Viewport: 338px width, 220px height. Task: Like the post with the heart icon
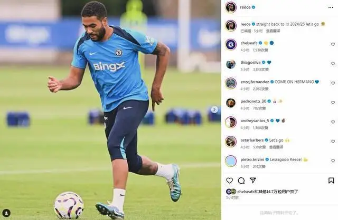coord(230,181)
